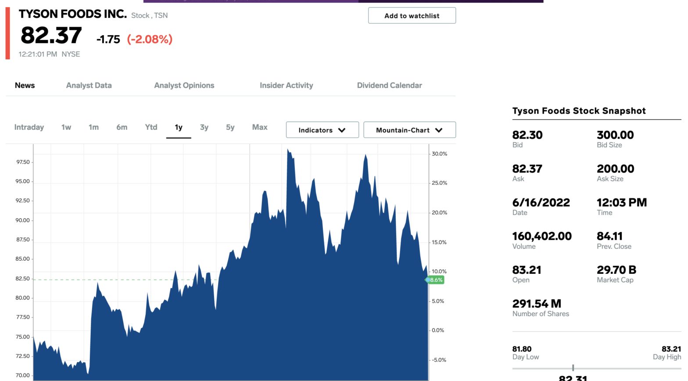Open the News tab

coord(25,86)
